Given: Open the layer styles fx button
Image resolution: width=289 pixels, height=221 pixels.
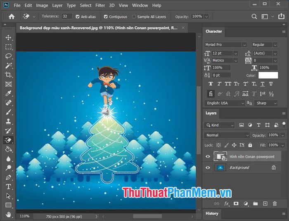Looking at the screenshot, I should point(227,204).
